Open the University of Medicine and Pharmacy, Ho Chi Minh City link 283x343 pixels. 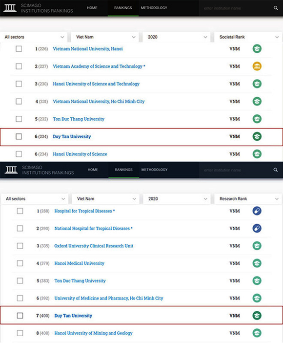(x=109, y=298)
